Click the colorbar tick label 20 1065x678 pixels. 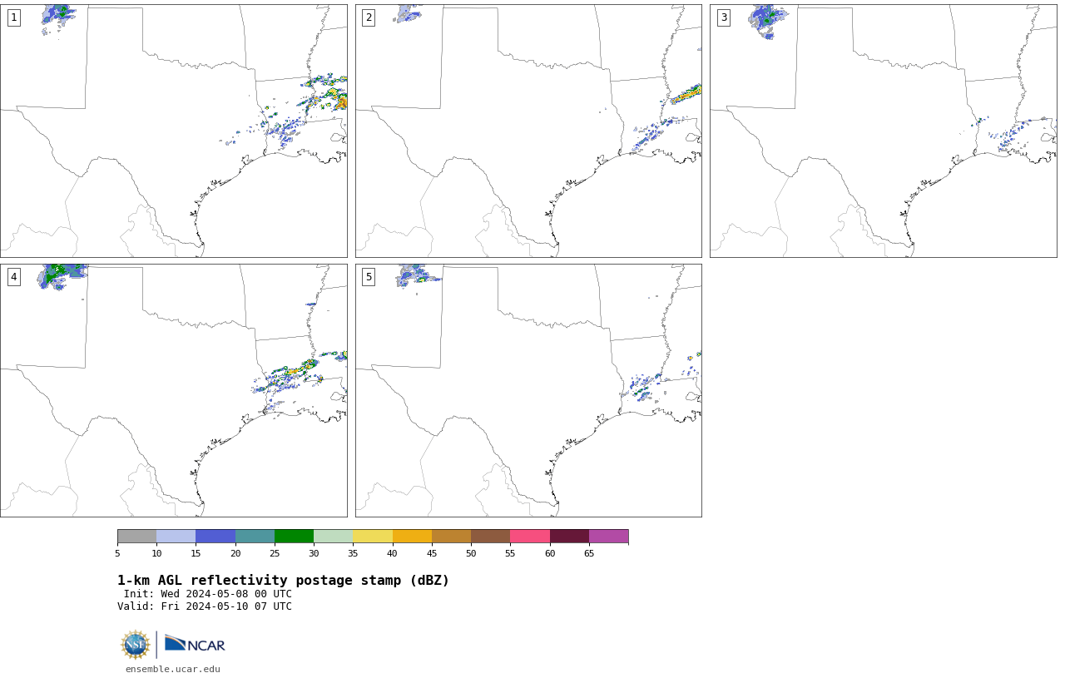[x=235, y=553]
